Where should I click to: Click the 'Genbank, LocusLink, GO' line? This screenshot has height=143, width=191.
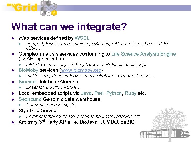[51, 105]
